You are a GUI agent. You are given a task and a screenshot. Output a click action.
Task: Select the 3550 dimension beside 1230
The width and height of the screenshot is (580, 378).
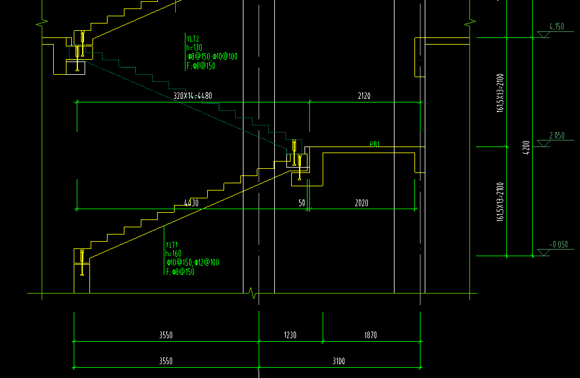(x=166, y=335)
